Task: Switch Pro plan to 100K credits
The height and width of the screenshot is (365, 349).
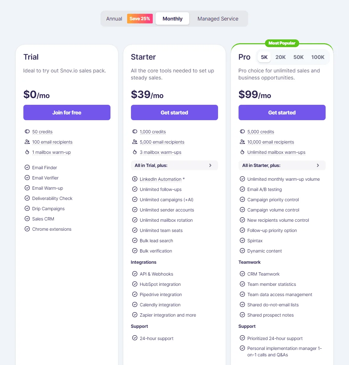Action: click(x=318, y=57)
